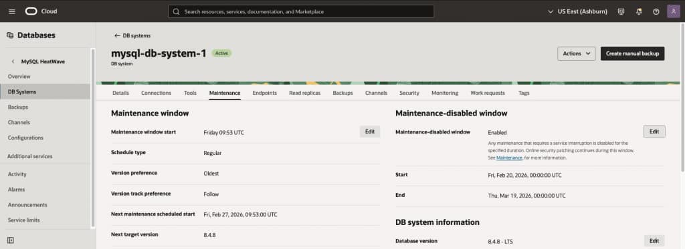Edit the Maintenance-disabled window
685x249 pixels.
click(654, 132)
